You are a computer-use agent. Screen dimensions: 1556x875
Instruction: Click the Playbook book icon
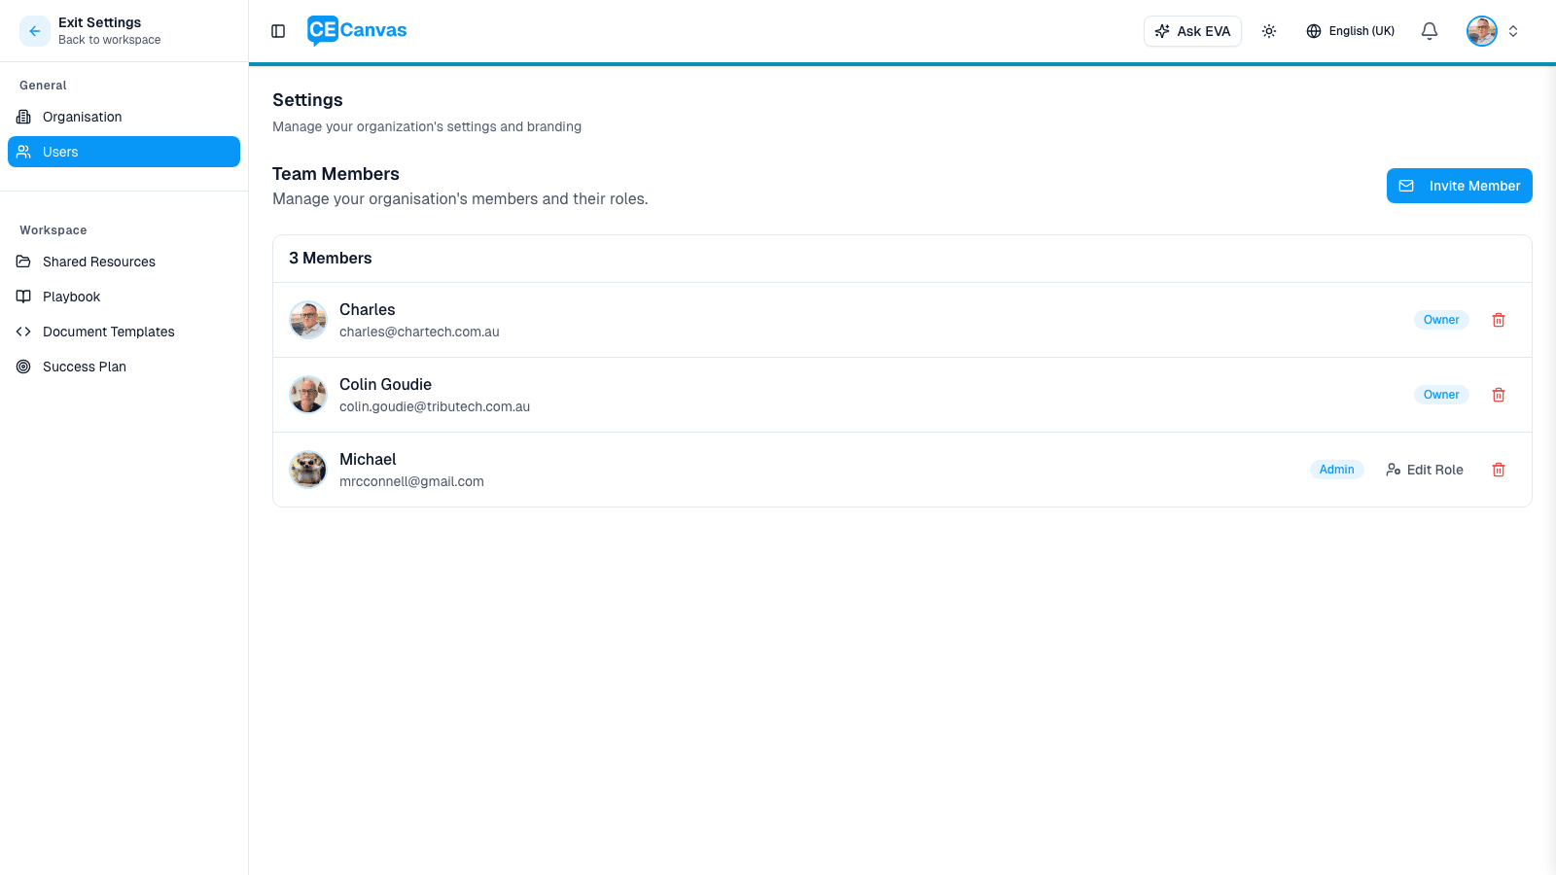click(x=23, y=297)
